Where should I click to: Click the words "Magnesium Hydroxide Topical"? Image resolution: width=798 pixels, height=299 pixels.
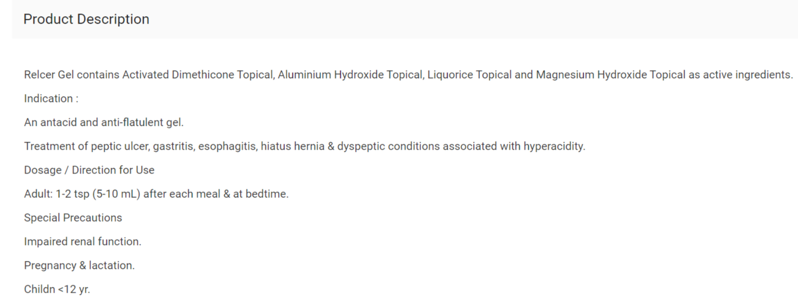click(x=610, y=75)
